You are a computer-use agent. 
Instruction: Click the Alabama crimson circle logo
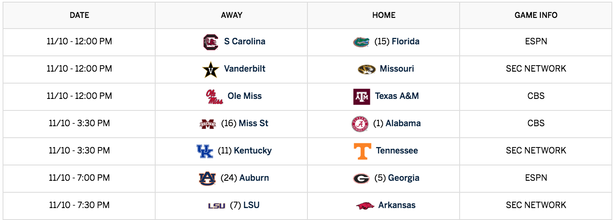coord(360,124)
